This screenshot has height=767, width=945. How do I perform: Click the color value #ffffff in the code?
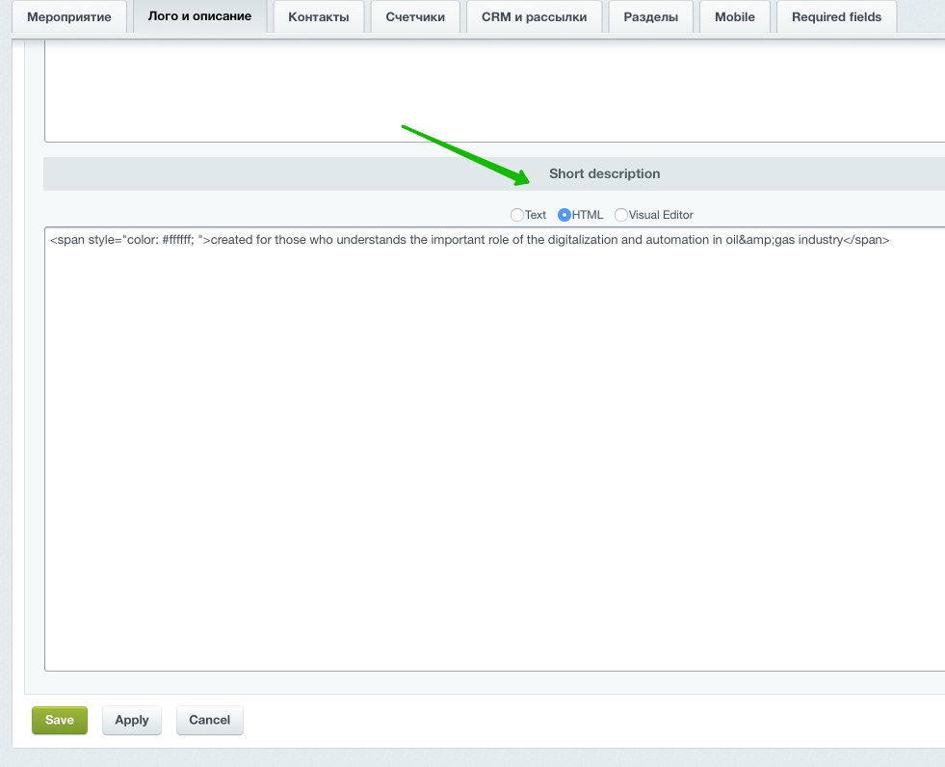[x=178, y=240]
